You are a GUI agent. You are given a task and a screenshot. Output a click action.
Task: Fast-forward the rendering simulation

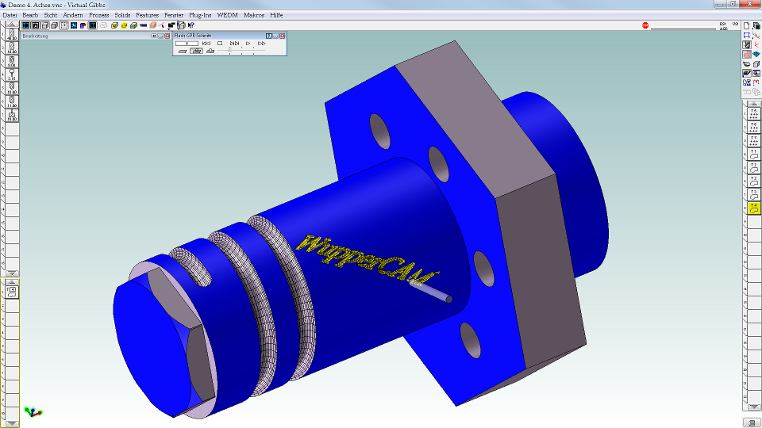click(261, 43)
